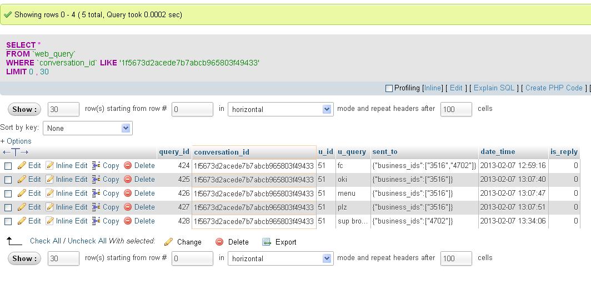
Task: Sort by the sent_to column header
Action: [385, 152]
